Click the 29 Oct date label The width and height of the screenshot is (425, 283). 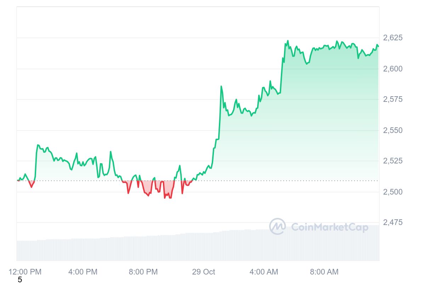204,272
